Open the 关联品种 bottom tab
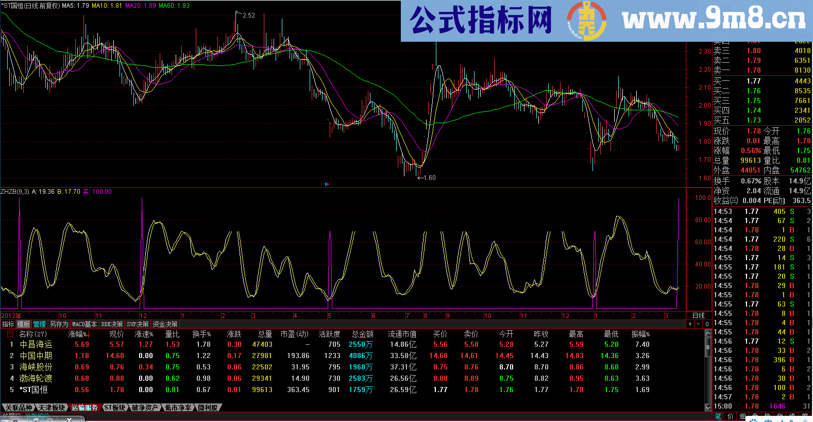813x422 pixels. 19,408
